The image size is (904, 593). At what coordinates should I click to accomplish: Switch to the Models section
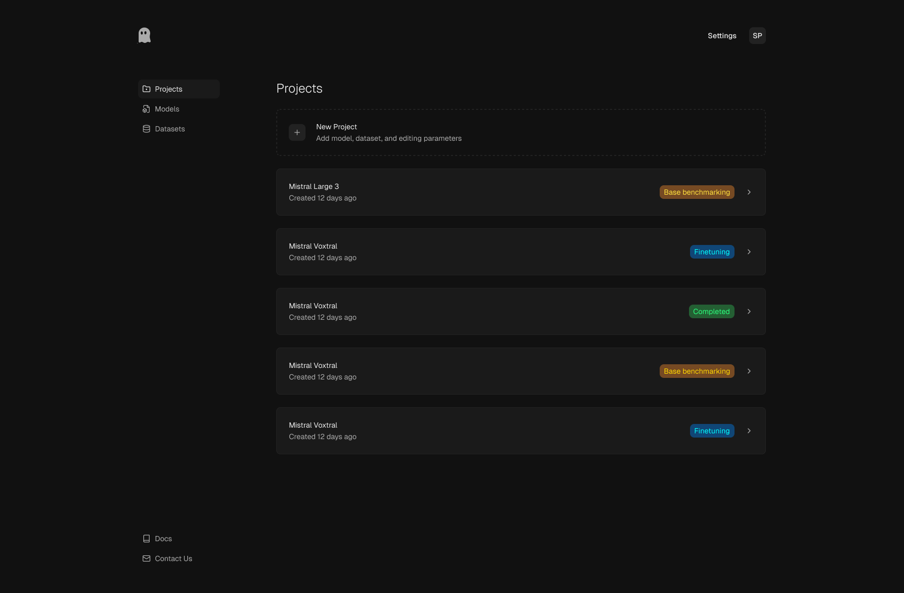coord(167,109)
